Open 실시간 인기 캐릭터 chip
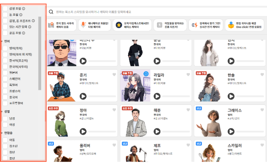Screen dimensions: 267x163 206,25
